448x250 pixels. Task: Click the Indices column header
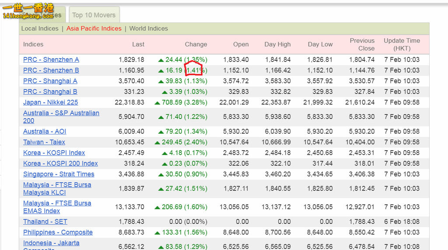click(x=33, y=44)
